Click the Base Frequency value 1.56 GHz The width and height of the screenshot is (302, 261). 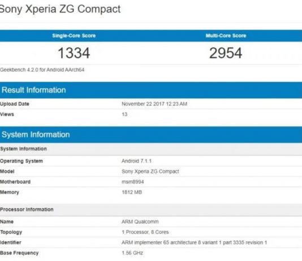(132, 253)
